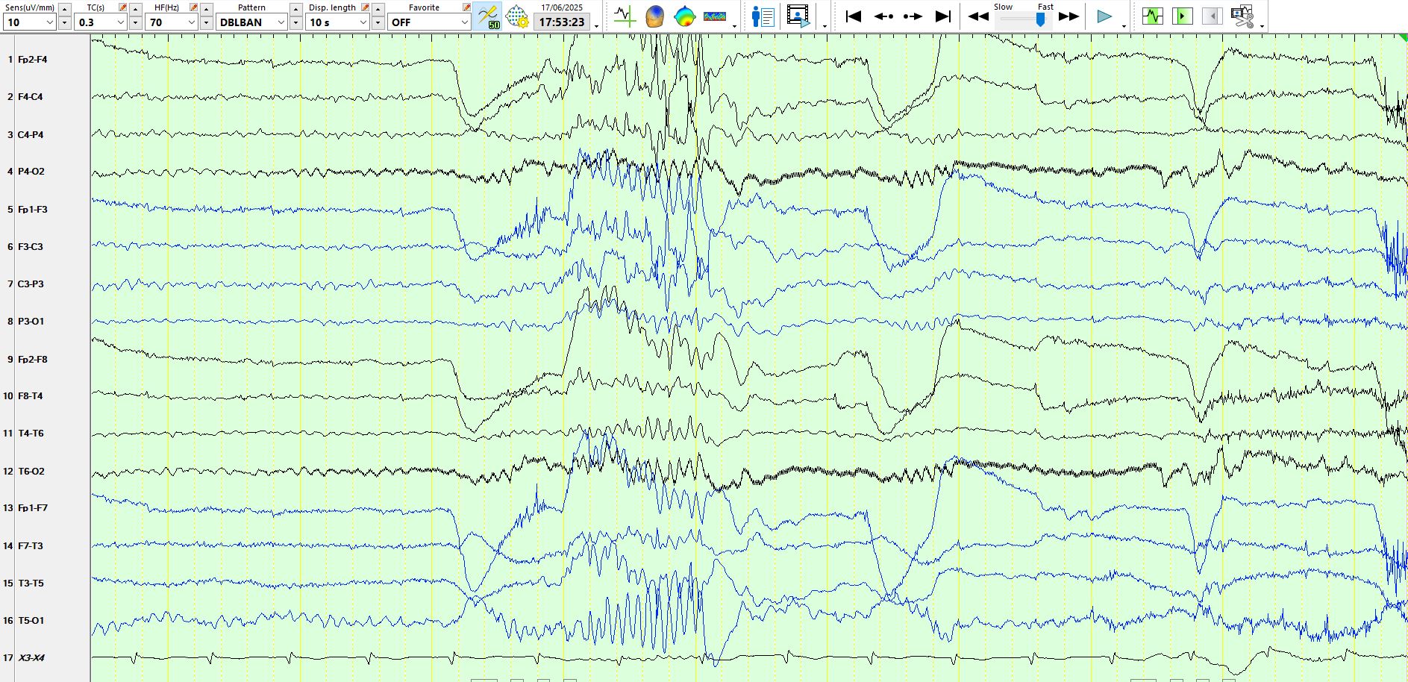
Task: Edit the HF(Hz) list via pencil icon
Action: pos(194,7)
